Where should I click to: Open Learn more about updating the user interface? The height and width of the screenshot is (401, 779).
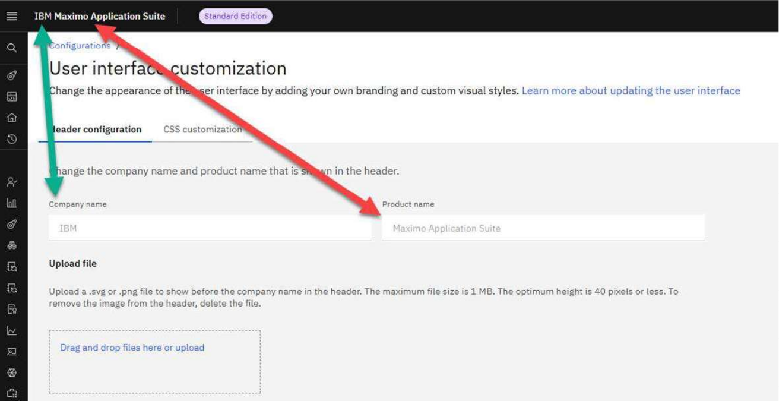[x=631, y=91]
